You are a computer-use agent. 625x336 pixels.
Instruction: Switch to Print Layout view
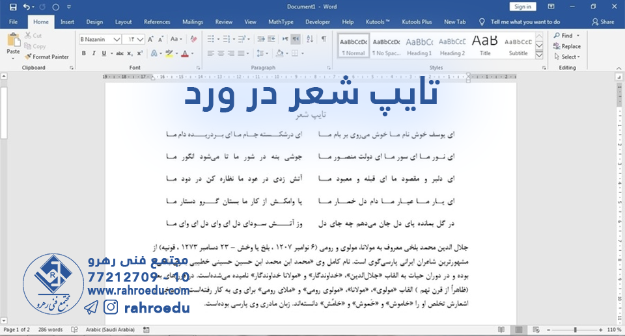tap(519, 330)
